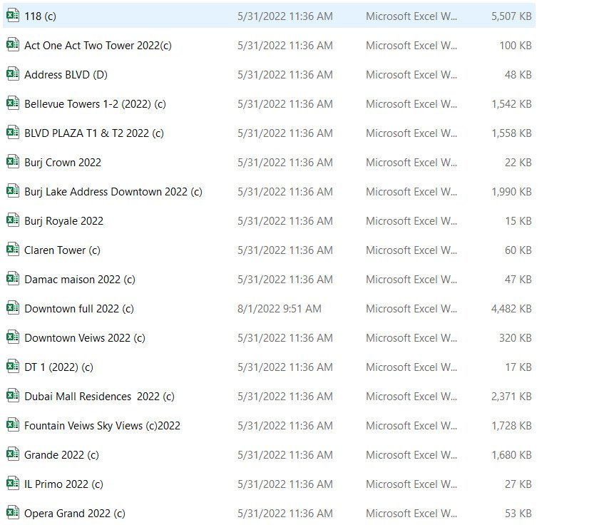Screen dimensions: 604x525
Task: Select the Excel icon next to DT 1 (2022) (c)
Action: tap(13, 367)
